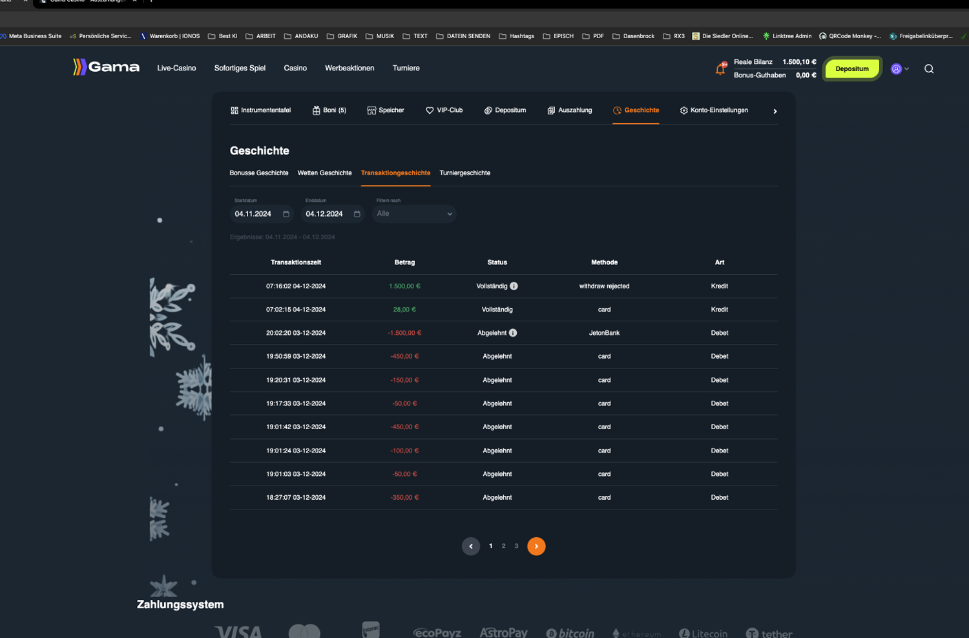Select page 1 in pagination
Screen dimensions: 969x638
(x=491, y=546)
